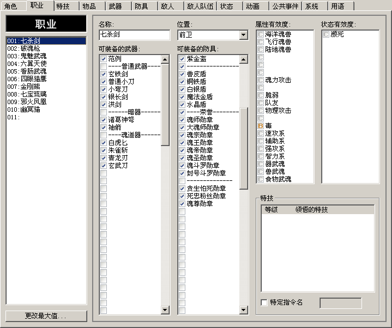Screen dimensions: 392x328
Task: Cycle the 食物武魂 element rank icon
Action: pos(261,179)
